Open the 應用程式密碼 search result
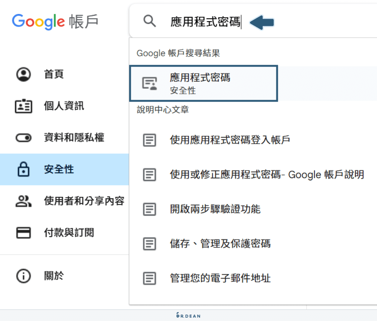This screenshot has width=377, height=321. click(204, 83)
